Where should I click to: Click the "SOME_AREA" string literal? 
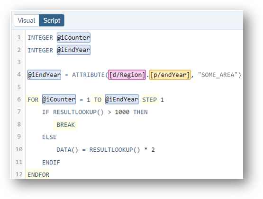pos(218,75)
